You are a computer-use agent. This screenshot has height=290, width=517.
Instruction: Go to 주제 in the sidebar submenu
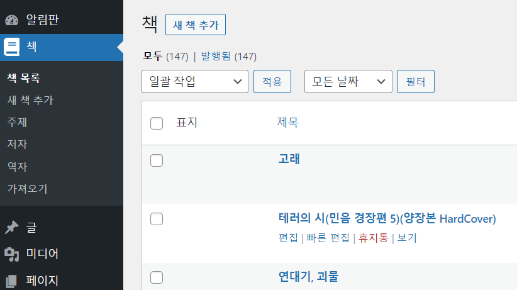pos(17,122)
